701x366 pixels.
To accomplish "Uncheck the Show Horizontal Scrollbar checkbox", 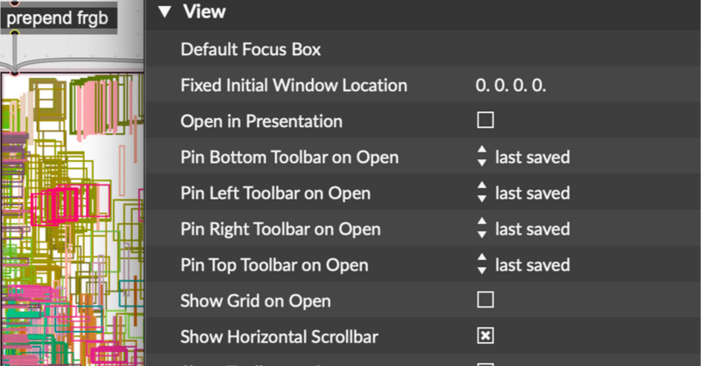I will pyautogui.click(x=485, y=336).
